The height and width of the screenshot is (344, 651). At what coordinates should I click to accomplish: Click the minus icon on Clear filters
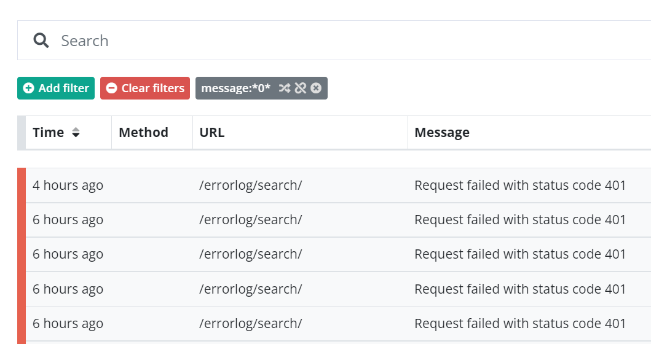[111, 88]
